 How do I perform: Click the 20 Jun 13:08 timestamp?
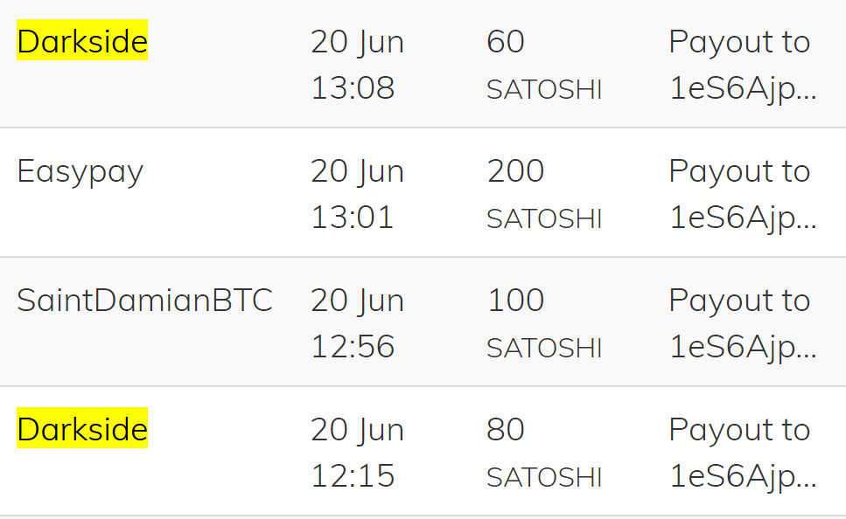click(x=357, y=65)
